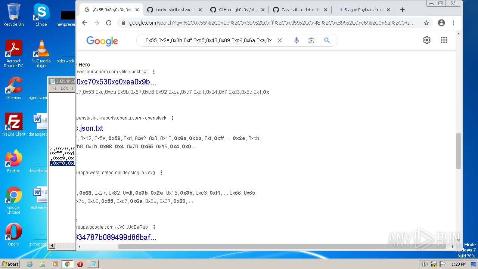Clear the Google search box
Image resolution: width=478 pixels, height=269 pixels.
(x=279, y=40)
